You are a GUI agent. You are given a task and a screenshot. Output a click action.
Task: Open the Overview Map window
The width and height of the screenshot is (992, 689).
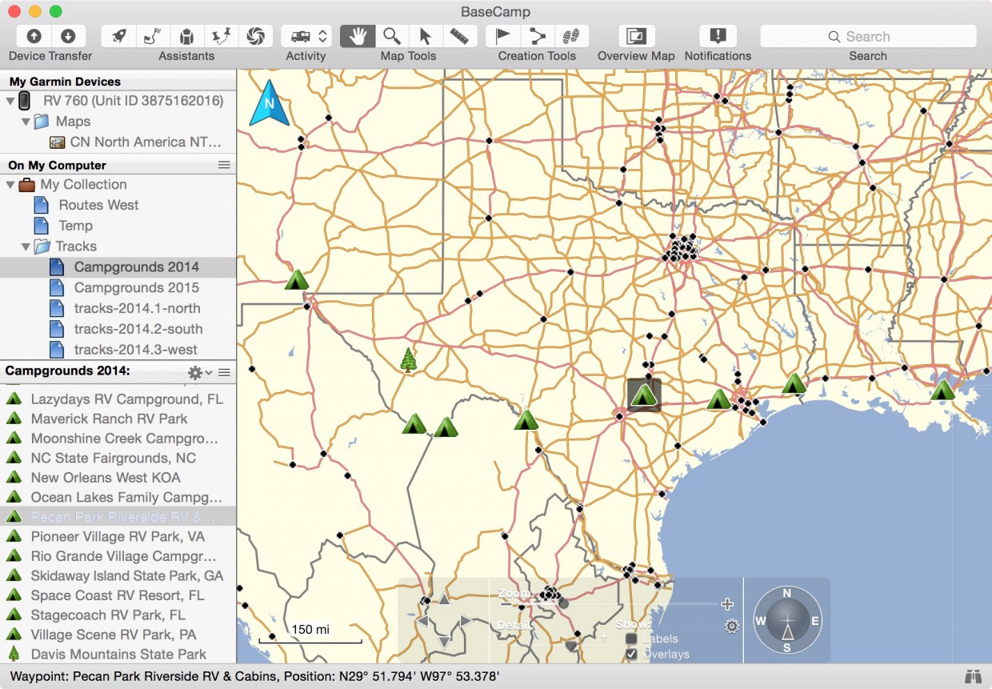pyautogui.click(x=637, y=36)
